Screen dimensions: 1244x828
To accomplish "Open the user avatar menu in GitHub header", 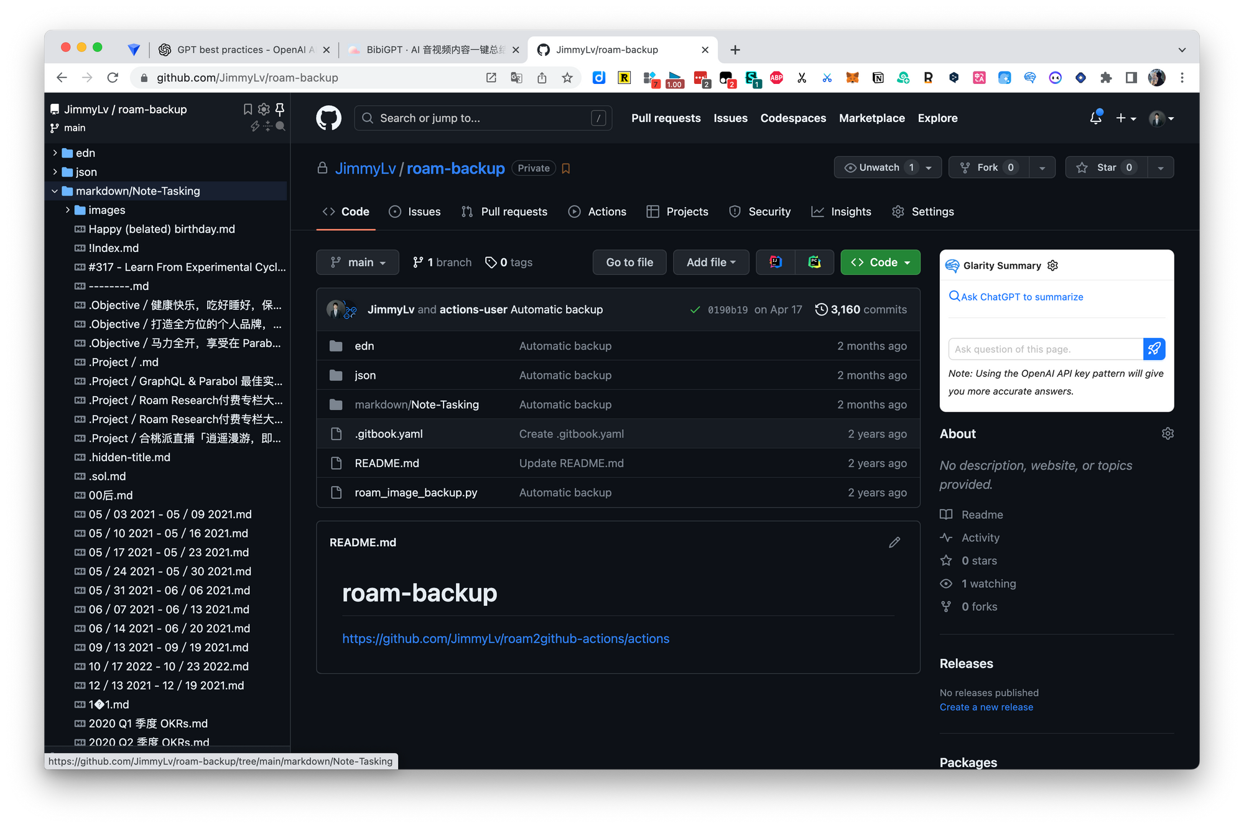I will (1161, 118).
